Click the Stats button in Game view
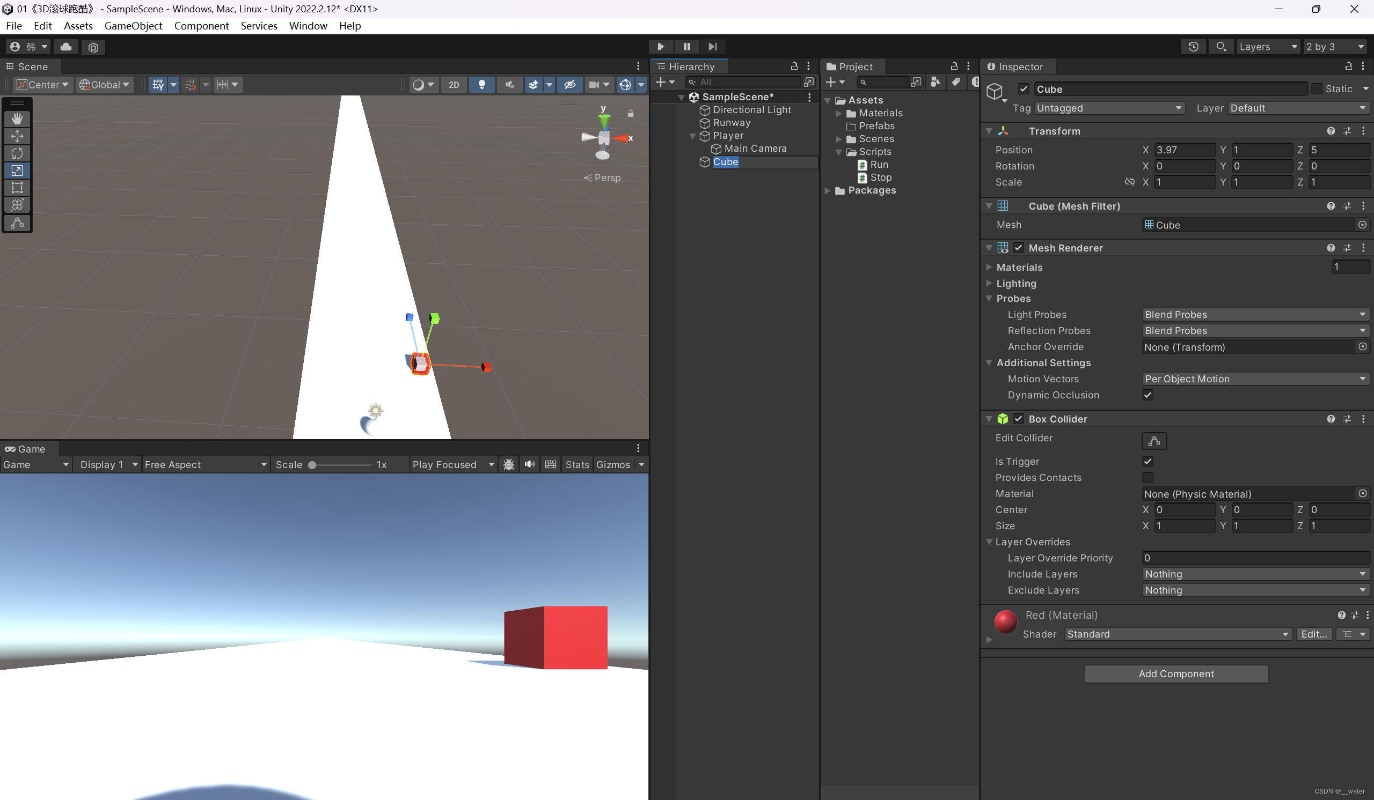1374x800 pixels. (x=577, y=464)
